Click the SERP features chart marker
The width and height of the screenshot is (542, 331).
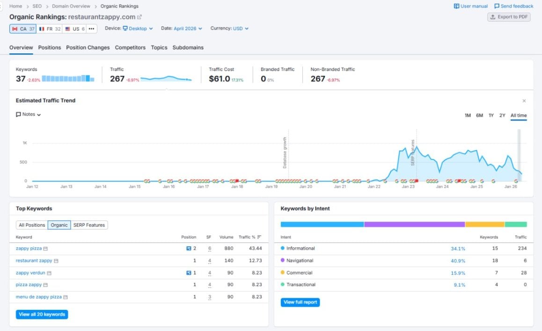click(413, 153)
